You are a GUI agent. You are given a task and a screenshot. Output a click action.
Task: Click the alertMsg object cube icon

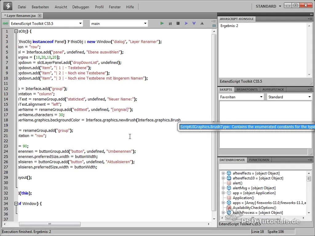click(x=229, y=188)
